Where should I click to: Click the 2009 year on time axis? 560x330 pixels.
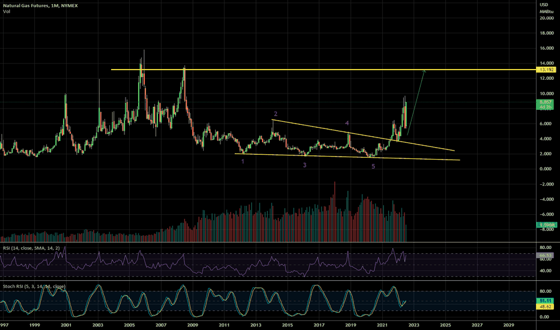pos(192,325)
